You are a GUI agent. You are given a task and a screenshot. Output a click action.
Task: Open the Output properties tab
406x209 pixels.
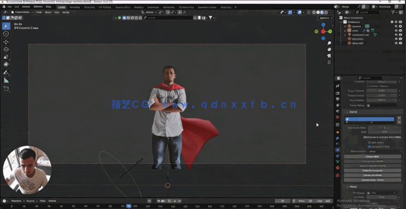[x=338, y=99]
